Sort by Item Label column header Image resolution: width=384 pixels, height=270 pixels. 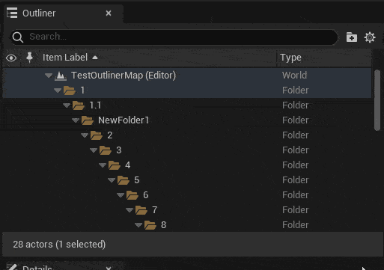[65, 58]
